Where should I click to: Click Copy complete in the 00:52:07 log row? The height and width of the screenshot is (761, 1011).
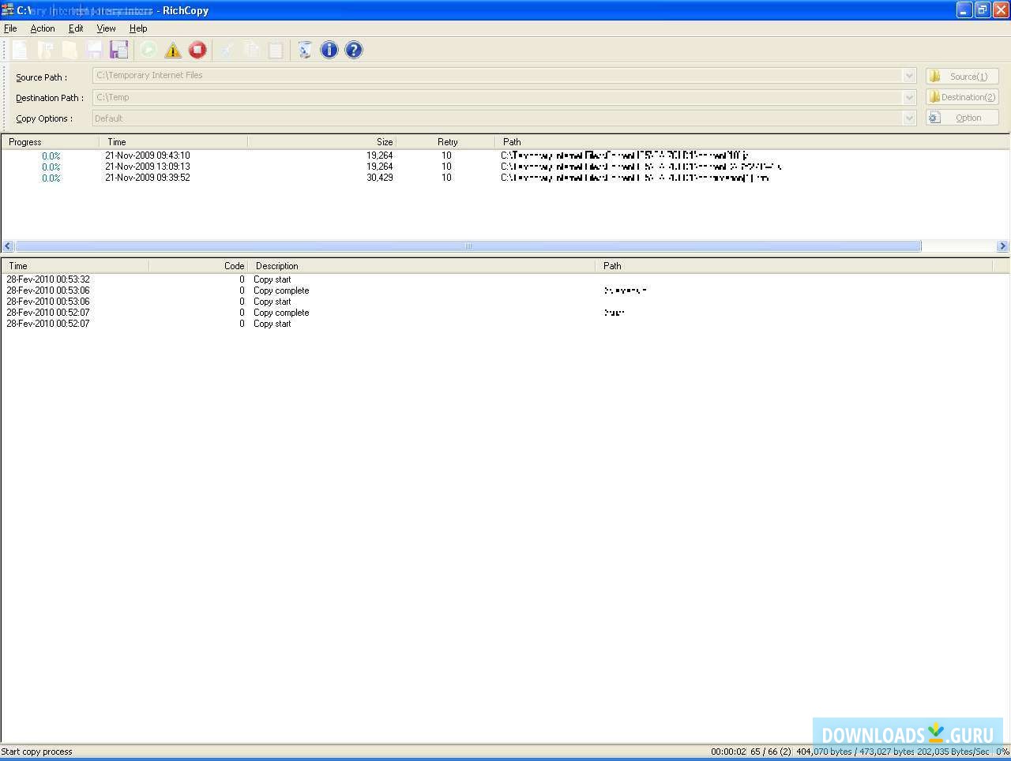pos(281,313)
